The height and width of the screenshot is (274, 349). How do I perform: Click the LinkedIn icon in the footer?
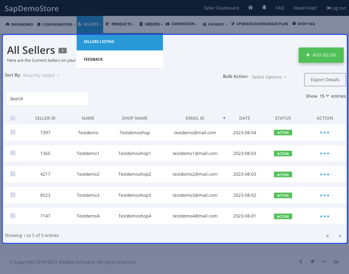click(x=336, y=262)
